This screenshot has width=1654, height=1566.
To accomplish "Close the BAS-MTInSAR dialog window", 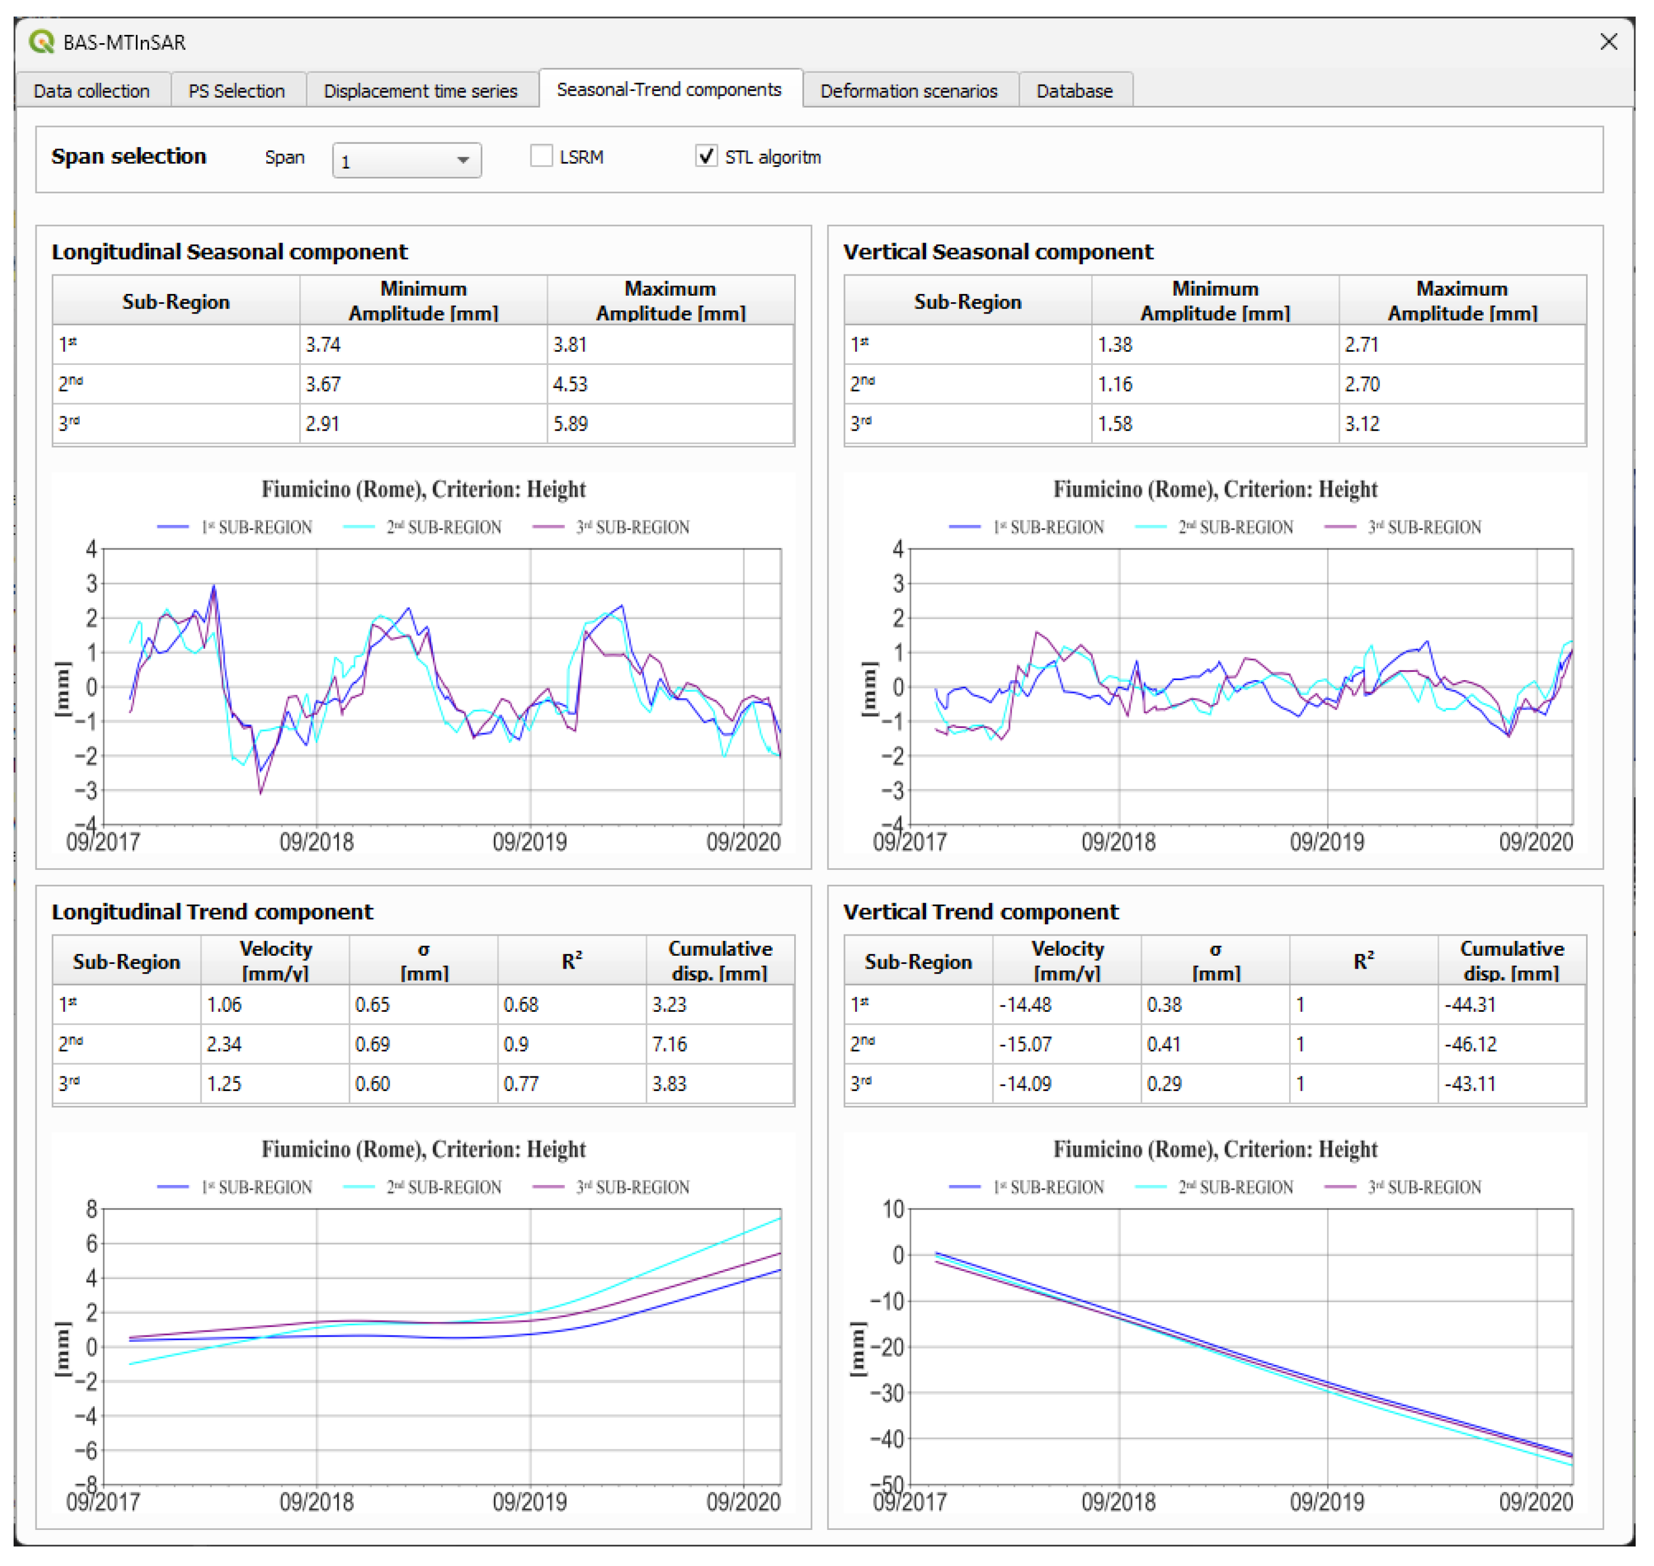I will click(x=1608, y=42).
